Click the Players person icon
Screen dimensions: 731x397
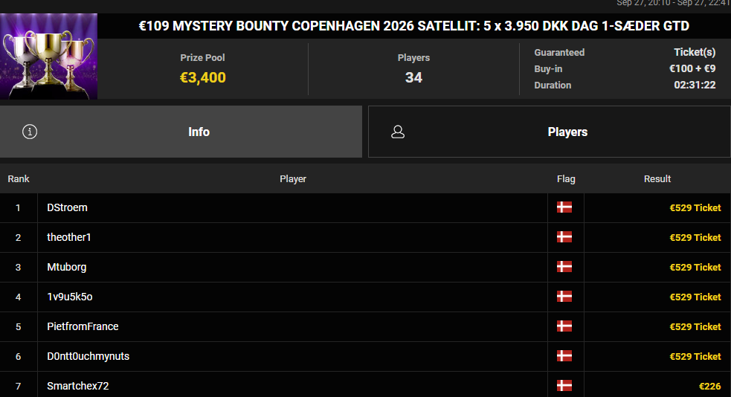point(398,132)
